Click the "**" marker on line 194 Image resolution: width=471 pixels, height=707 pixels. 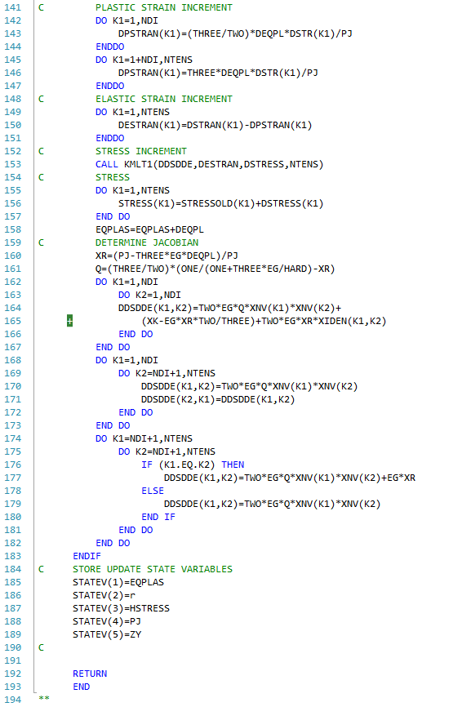[44, 700]
